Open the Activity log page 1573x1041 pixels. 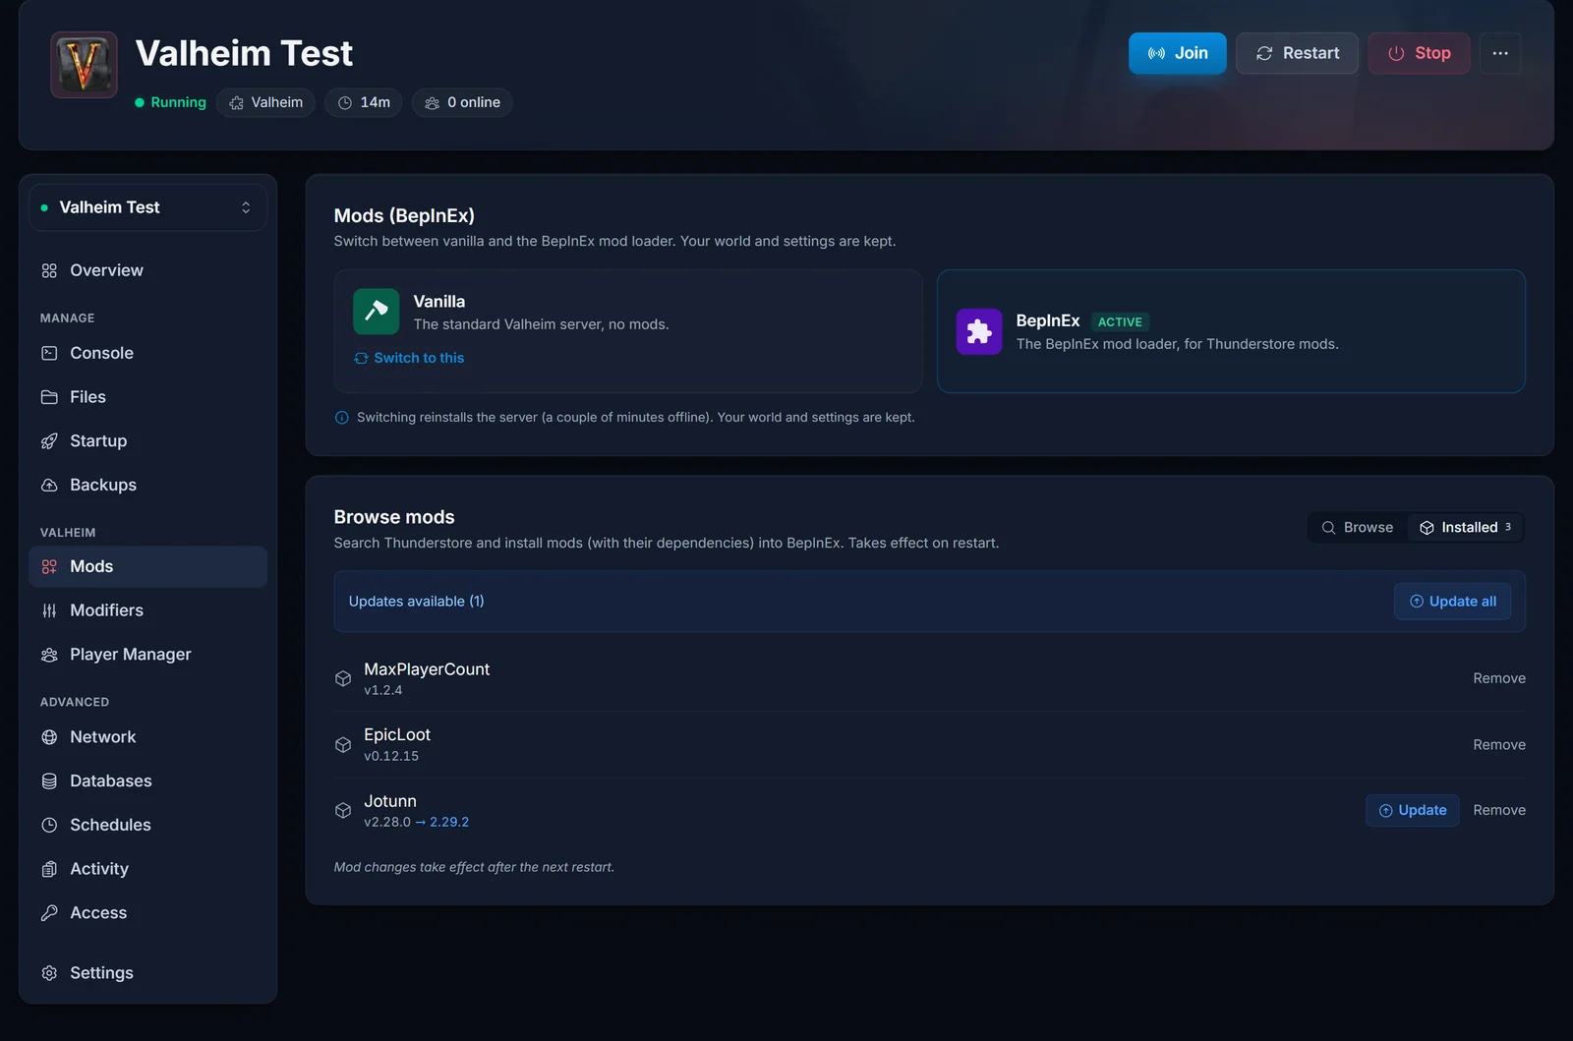tap(147, 869)
